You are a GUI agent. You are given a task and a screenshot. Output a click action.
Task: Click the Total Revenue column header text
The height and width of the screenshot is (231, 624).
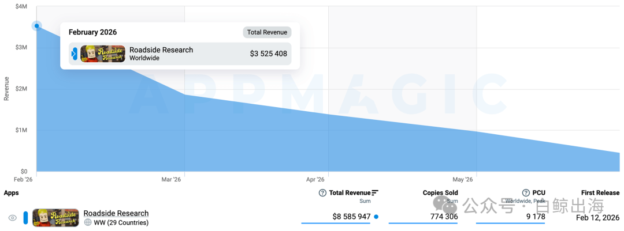point(350,193)
